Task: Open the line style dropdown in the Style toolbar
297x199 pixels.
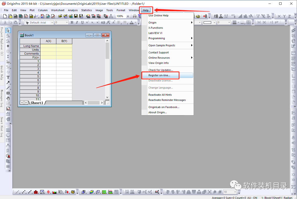Action: click(215, 23)
